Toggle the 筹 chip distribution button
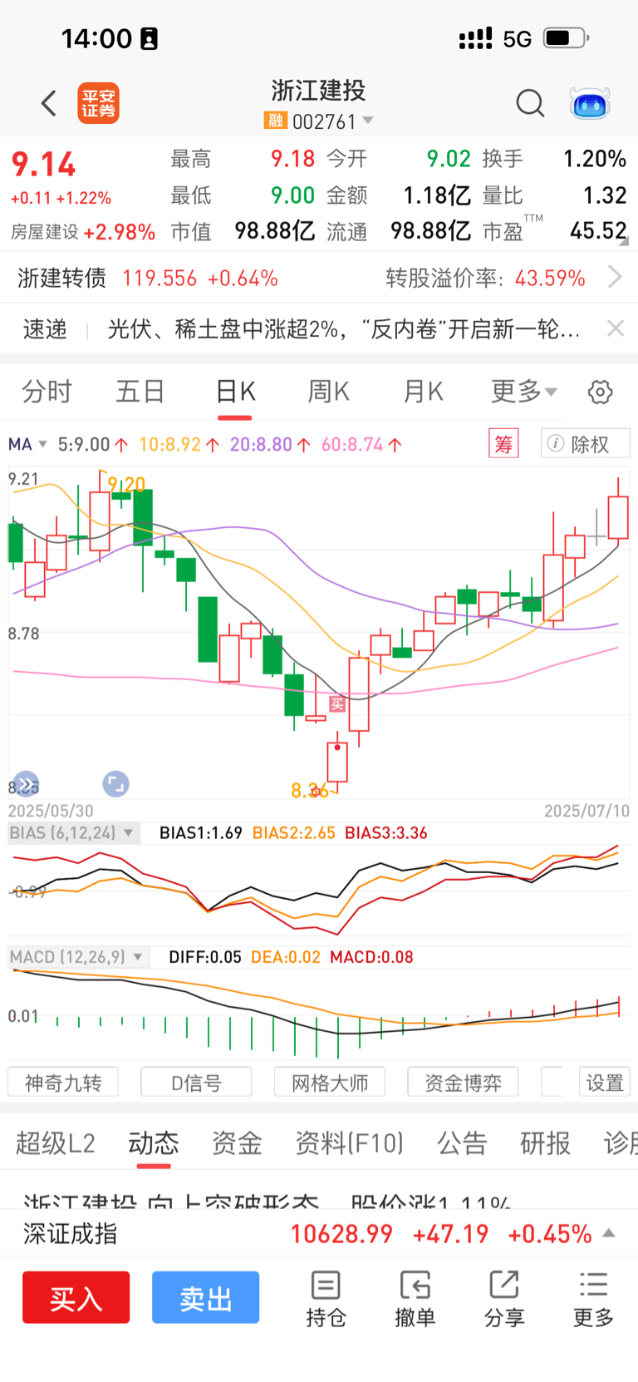The height and width of the screenshot is (1382, 638). click(503, 444)
